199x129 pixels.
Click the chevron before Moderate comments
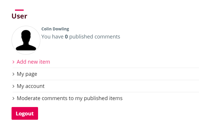click(13, 98)
